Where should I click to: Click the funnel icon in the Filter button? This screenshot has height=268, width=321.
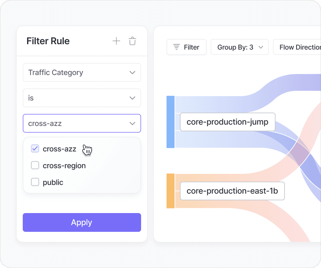[x=176, y=47]
